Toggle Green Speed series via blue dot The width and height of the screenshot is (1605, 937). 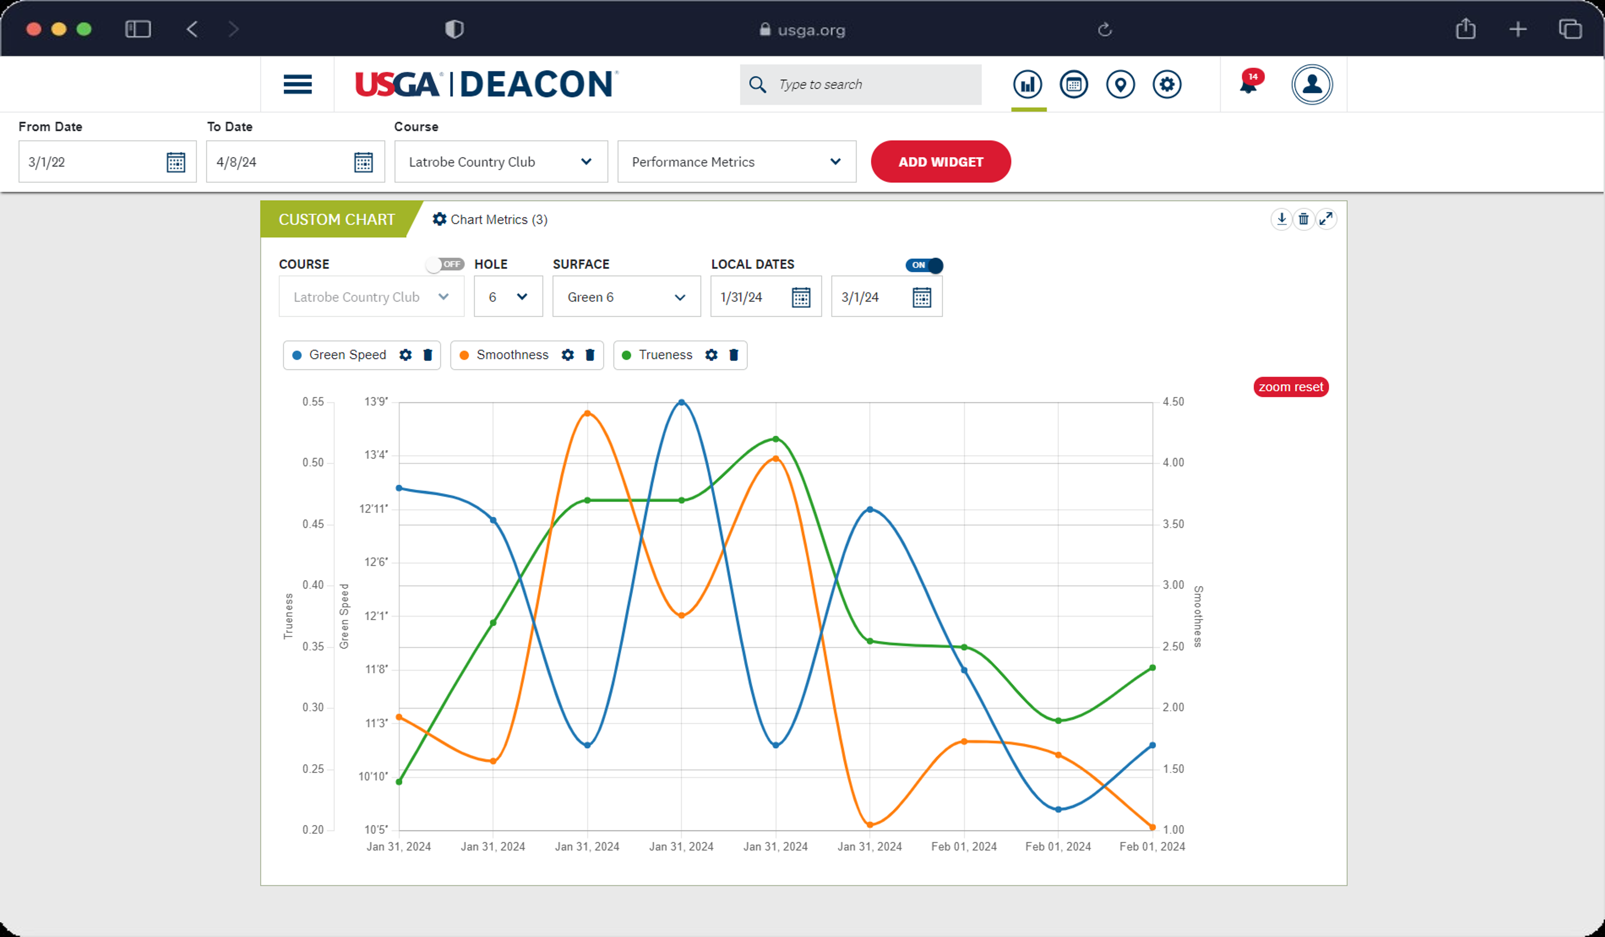(297, 355)
